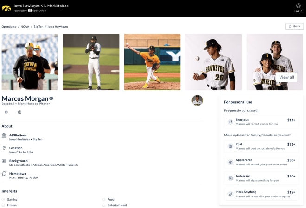306x208 pixels.
Task: Click 'Baseball • Right Handed Pitcher' subtitle
Action: (26, 104)
